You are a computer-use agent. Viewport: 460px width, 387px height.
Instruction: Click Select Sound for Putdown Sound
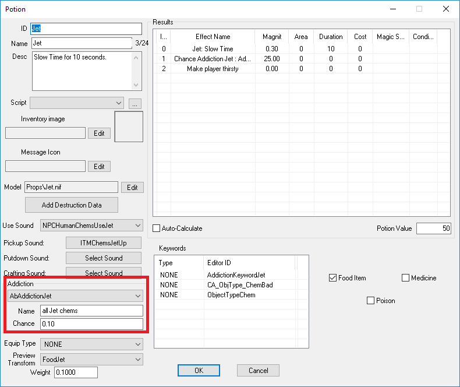[x=104, y=258]
